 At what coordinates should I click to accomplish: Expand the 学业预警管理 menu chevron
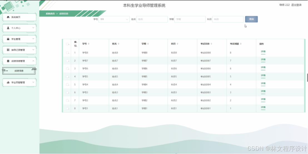tap(33, 82)
